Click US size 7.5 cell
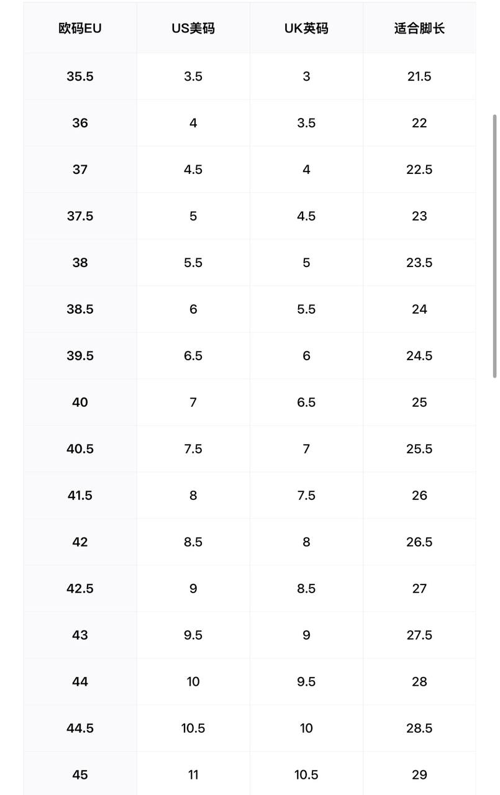The width and height of the screenshot is (500, 795). pyautogui.click(x=193, y=449)
